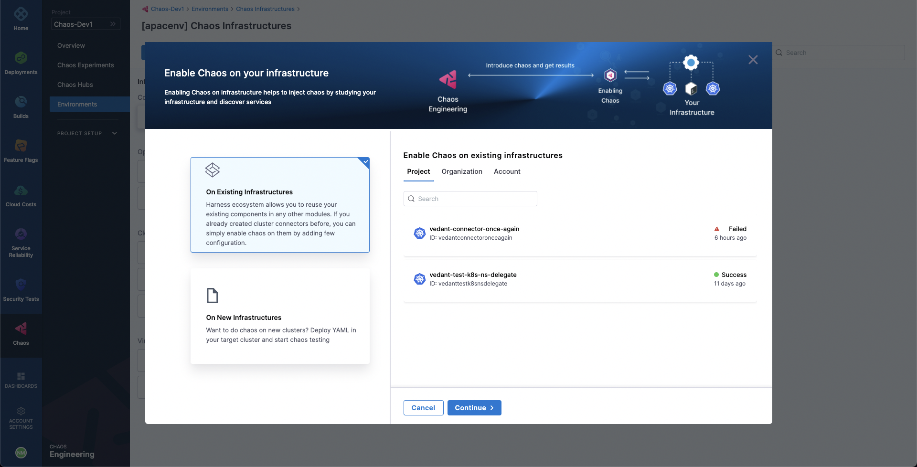Viewport: 917px width, 467px height.
Task: Open the Dashboards icon in sidebar
Action: coord(21,377)
